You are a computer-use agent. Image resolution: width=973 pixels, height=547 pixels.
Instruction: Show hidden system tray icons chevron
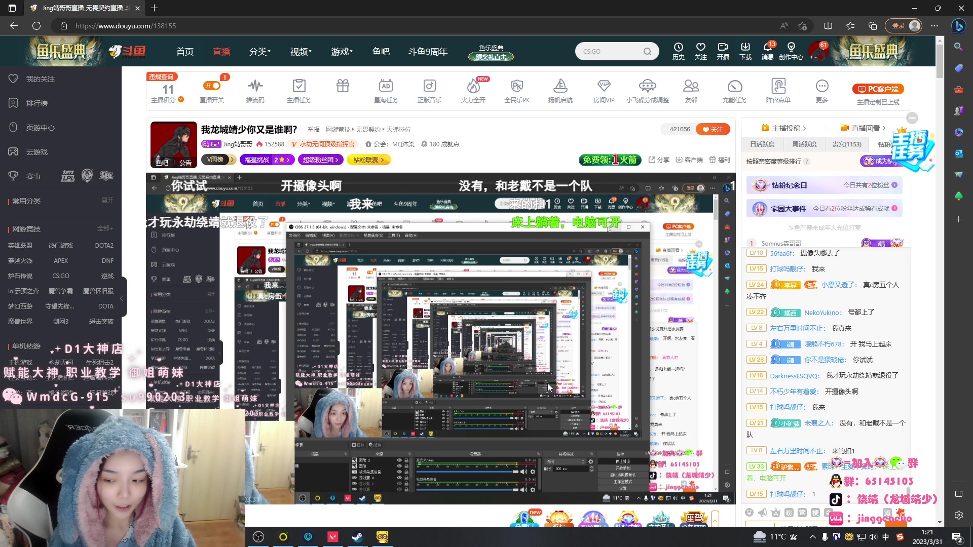click(x=812, y=537)
